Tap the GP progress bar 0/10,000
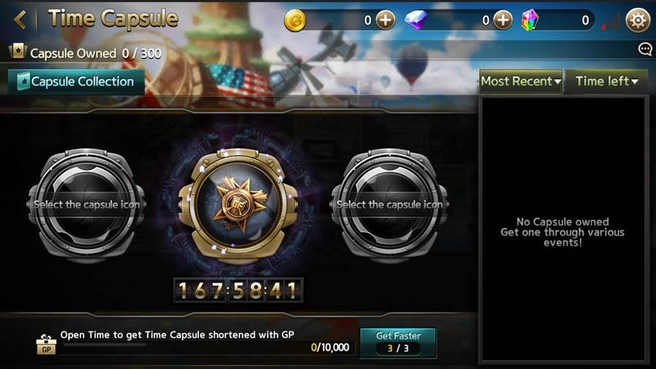The width and height of the screenshot is (656, 369). 207,347
